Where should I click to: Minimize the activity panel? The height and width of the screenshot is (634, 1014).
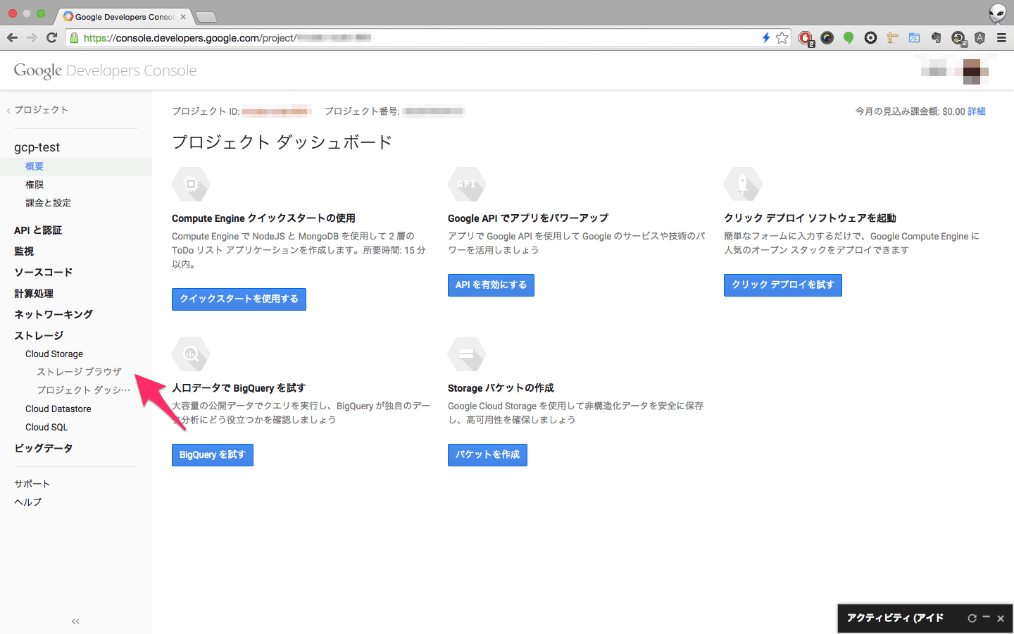[986, 617]
